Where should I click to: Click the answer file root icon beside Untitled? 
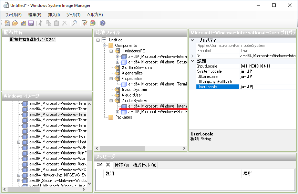[104, 40]
